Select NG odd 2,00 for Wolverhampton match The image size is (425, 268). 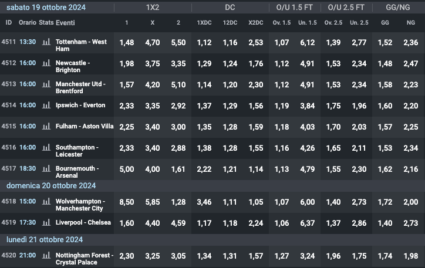point(411,202)
